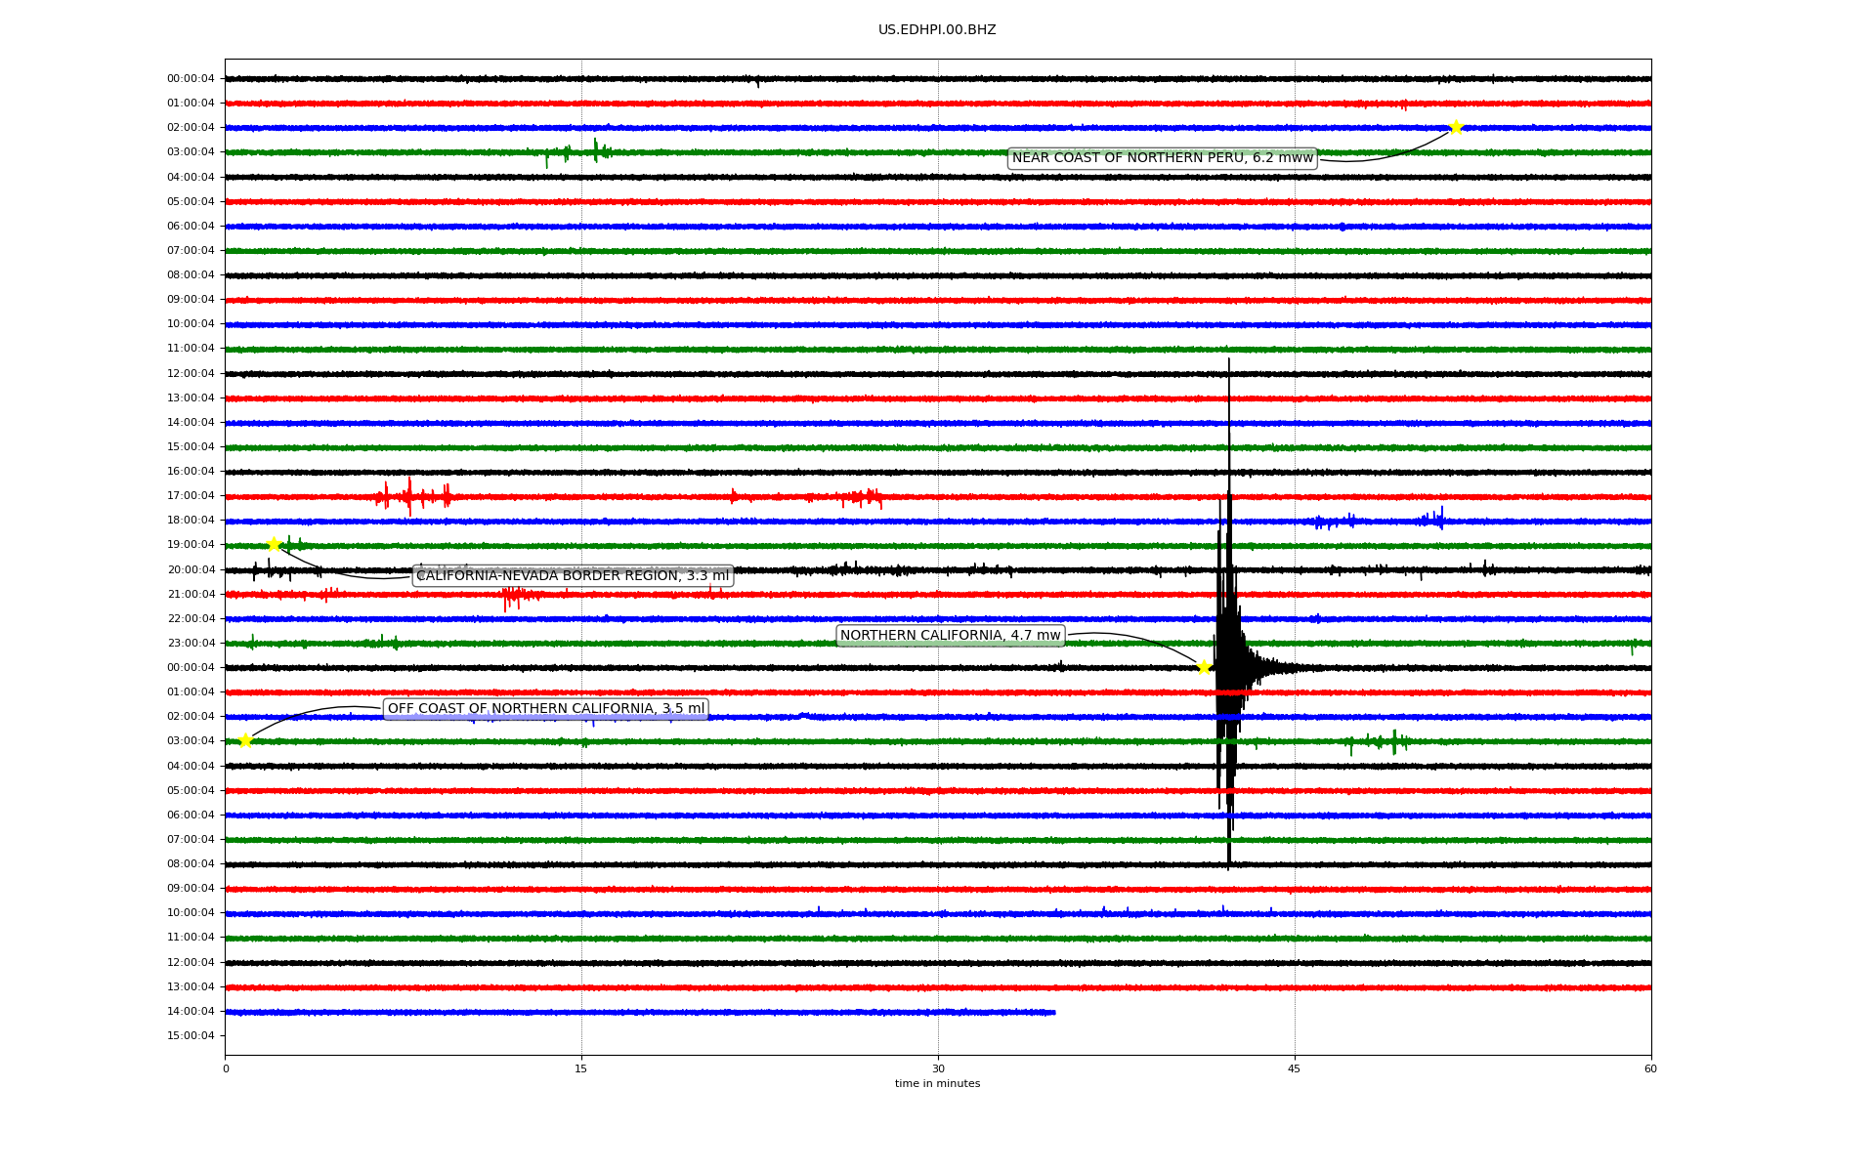
Task: Click the 15 minute tick on x-axis
Action: coord(581,1068)
